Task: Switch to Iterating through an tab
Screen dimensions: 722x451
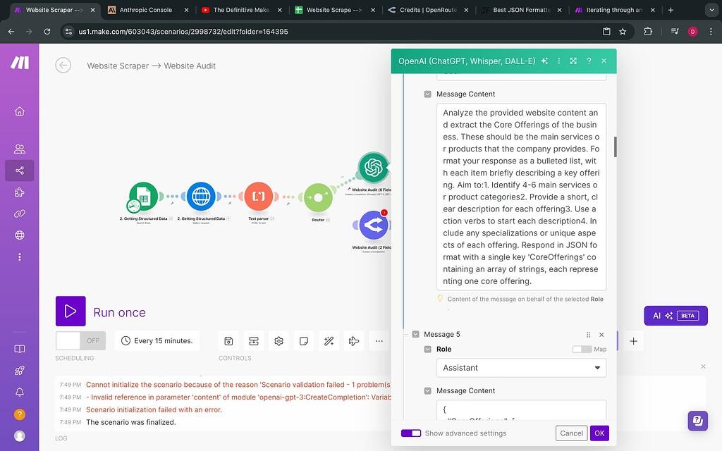Action: click(x=614, y=10)
